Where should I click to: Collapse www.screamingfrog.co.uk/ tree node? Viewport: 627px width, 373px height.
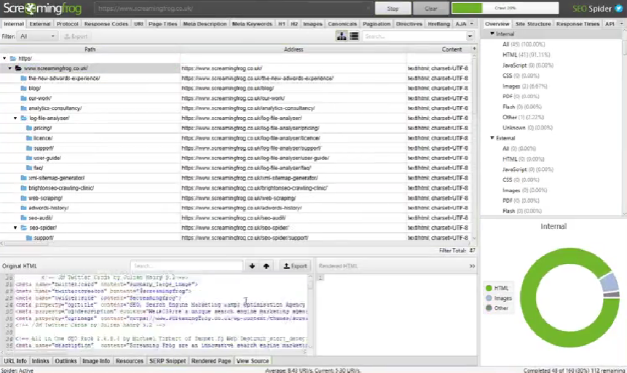(x=10, y=68)
